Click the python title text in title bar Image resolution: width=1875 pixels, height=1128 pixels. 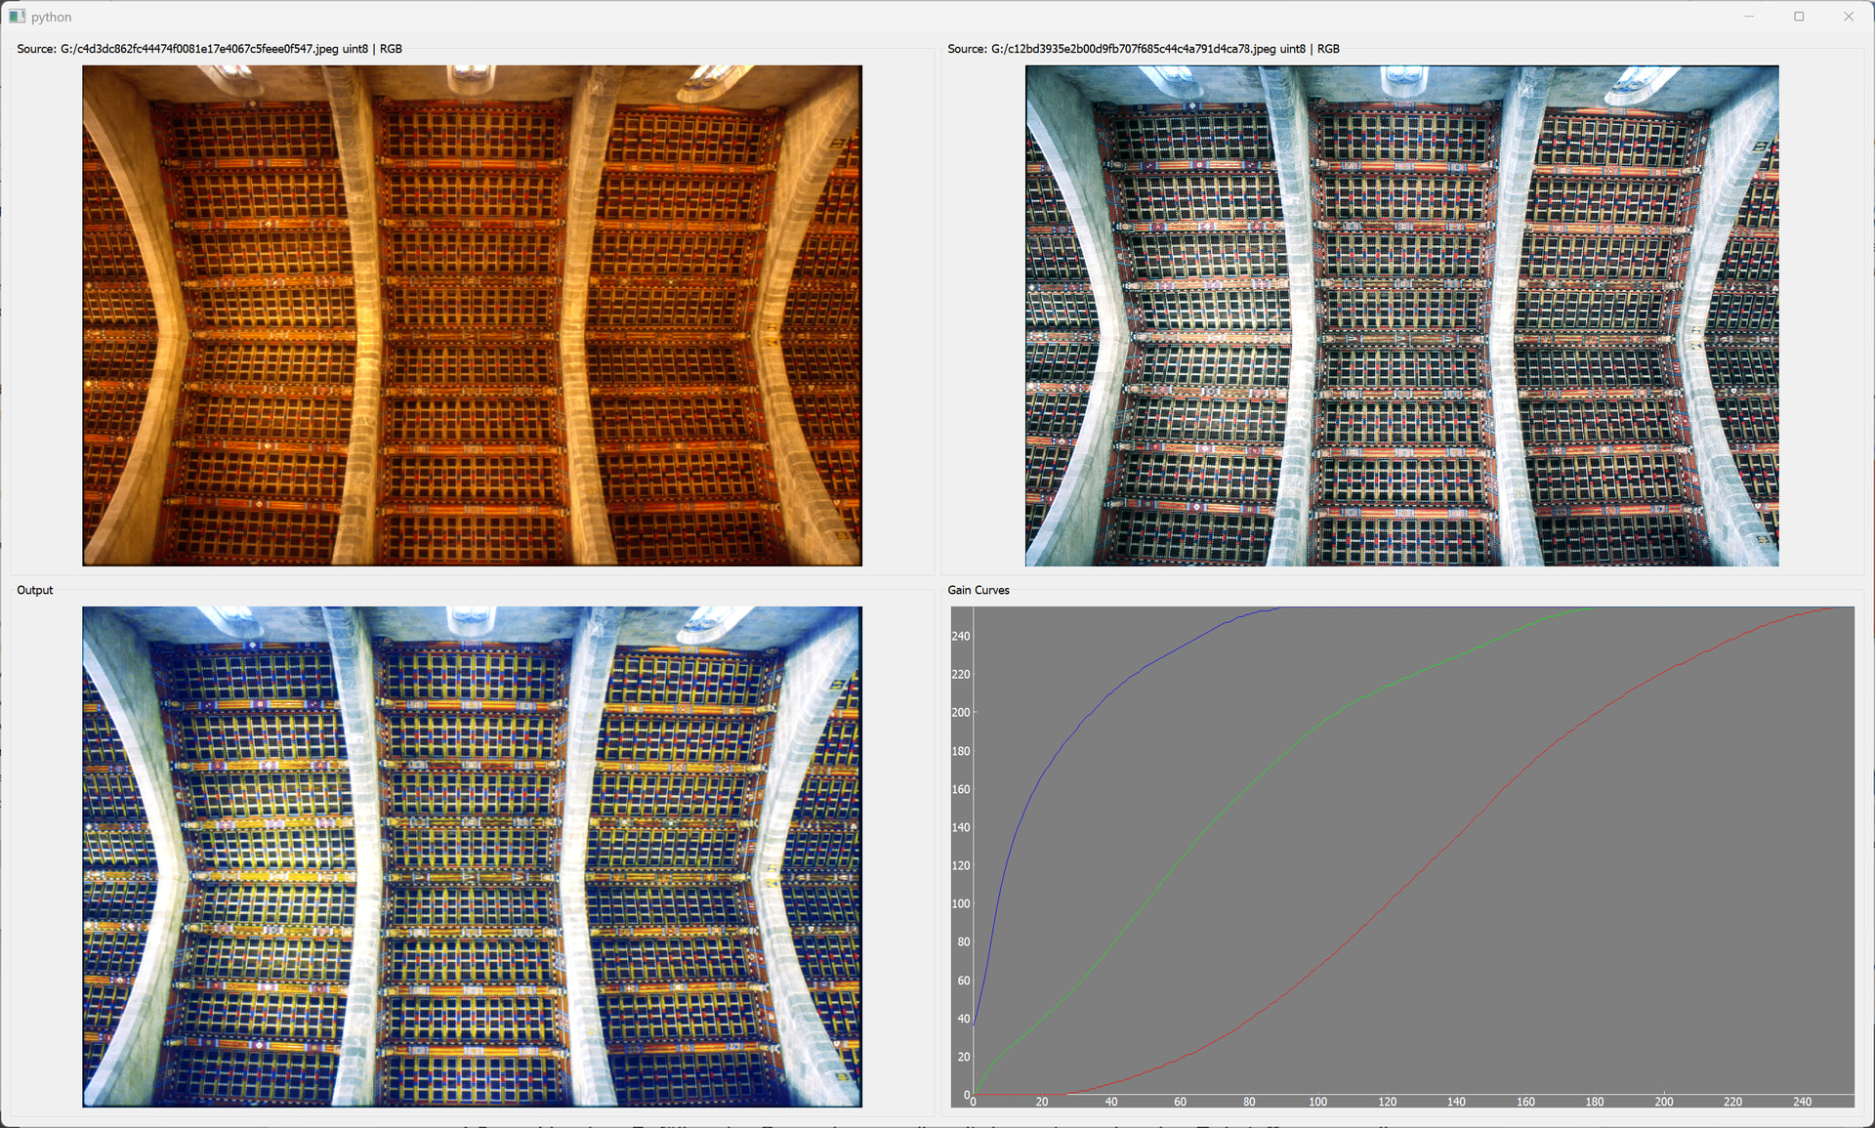(51, 17)
